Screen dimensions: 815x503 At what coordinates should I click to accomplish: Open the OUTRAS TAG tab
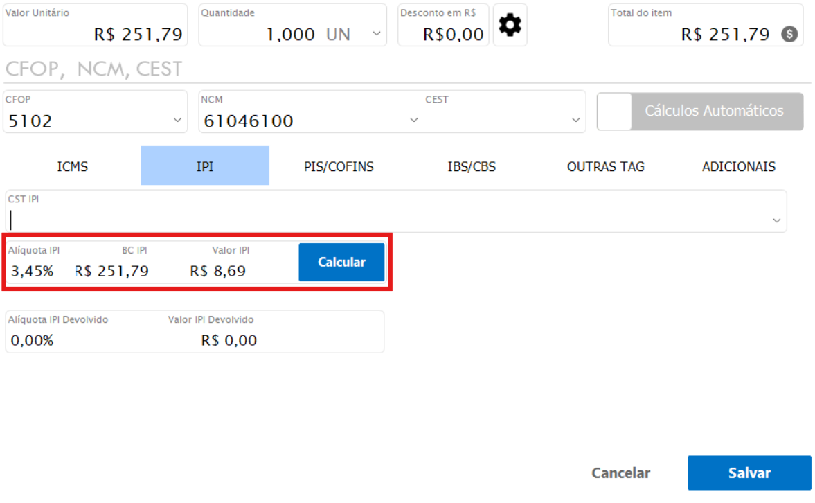605,166
